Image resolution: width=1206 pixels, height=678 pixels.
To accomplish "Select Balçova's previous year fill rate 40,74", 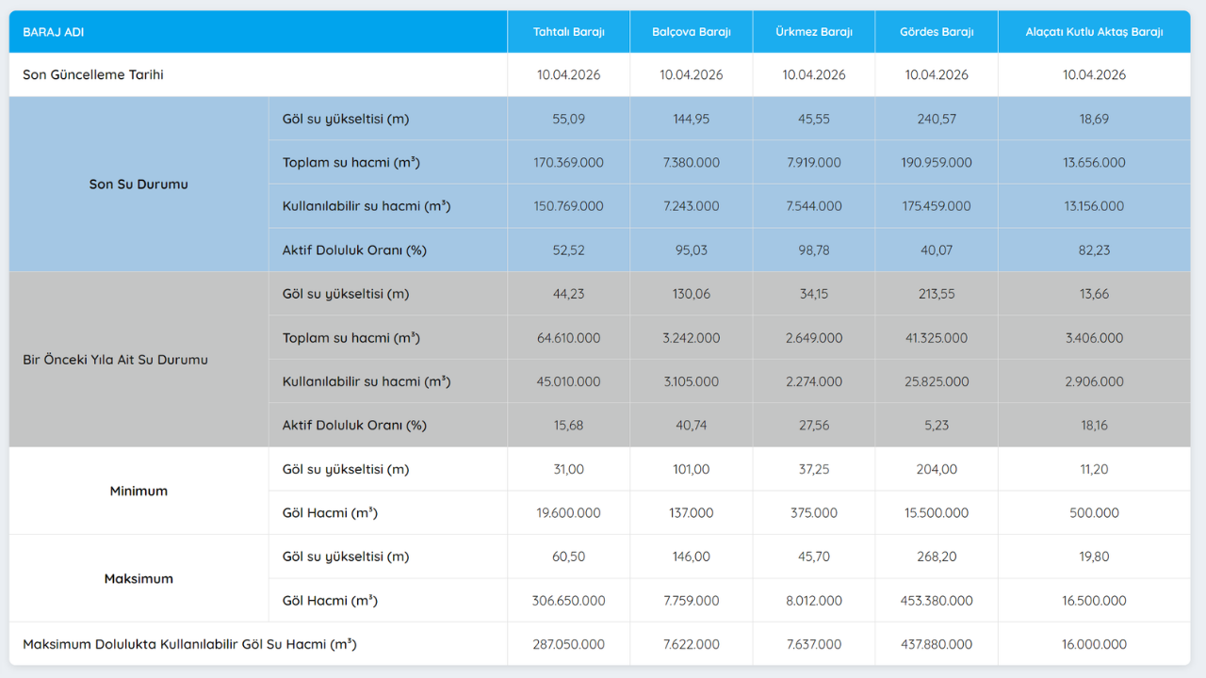I will pos(691,426).
